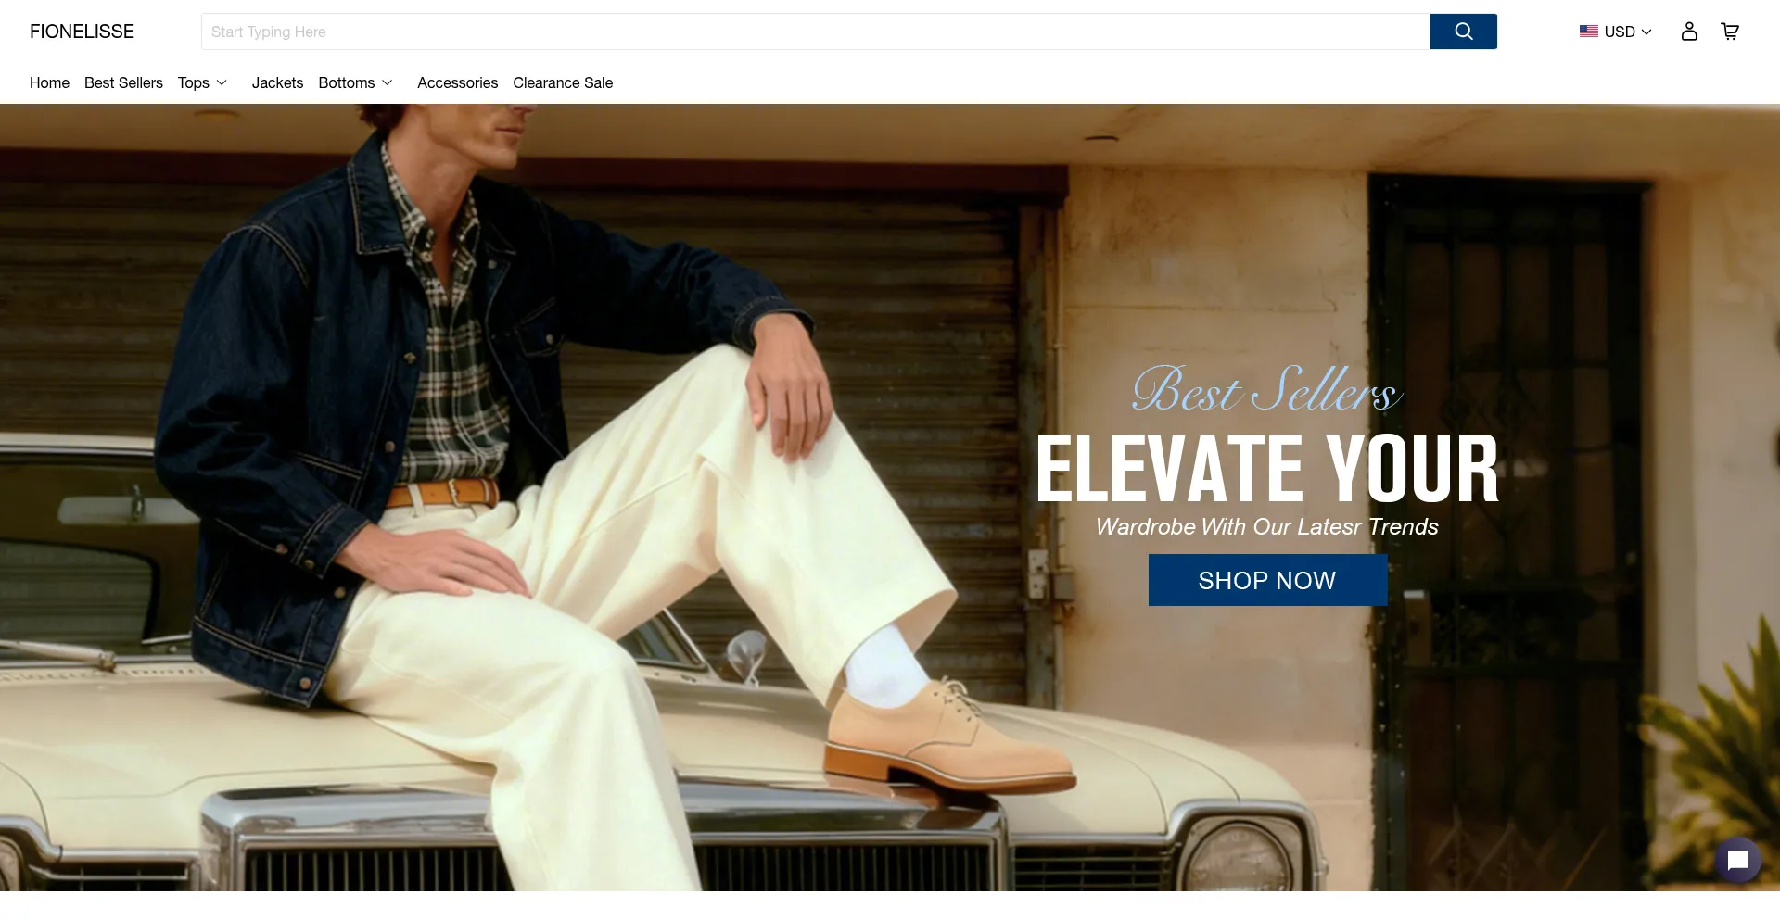Select the Bottoms menu label
Image resolution: width=1780 pixels, height=920 pixels.
pos(346,82)
